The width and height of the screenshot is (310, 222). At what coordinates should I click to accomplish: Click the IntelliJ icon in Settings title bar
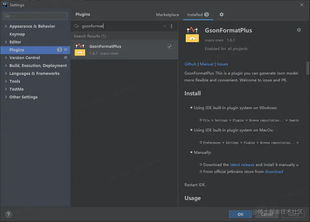(x=5, y=5)
